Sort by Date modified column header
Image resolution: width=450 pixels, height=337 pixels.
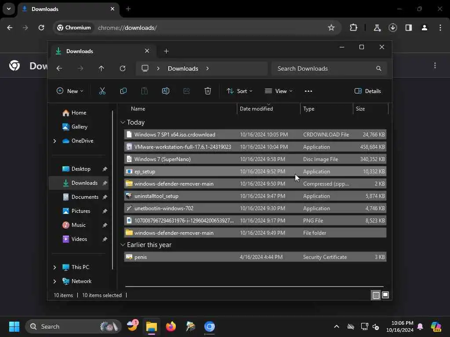pyautogui.click(x=269, y=109)
